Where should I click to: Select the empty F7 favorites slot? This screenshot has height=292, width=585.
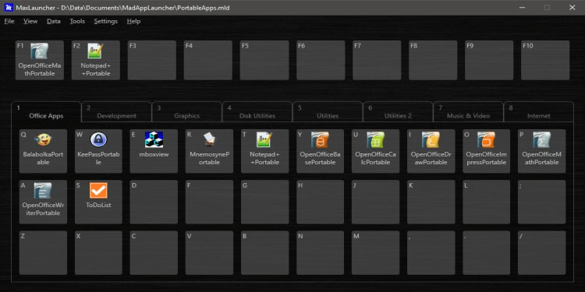point(377,60)
